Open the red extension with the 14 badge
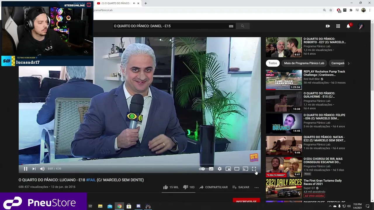 [x=339, y=10]
